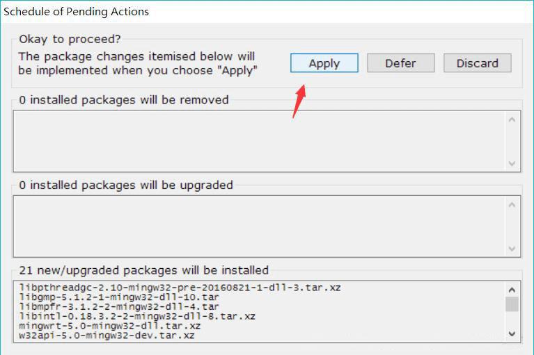The height and width of the screenshot is (355, 534).
Task: Select libintl-0.18.3.2-2-mingw32-dll-8.tar.xz entry
Action: (136, 316)
